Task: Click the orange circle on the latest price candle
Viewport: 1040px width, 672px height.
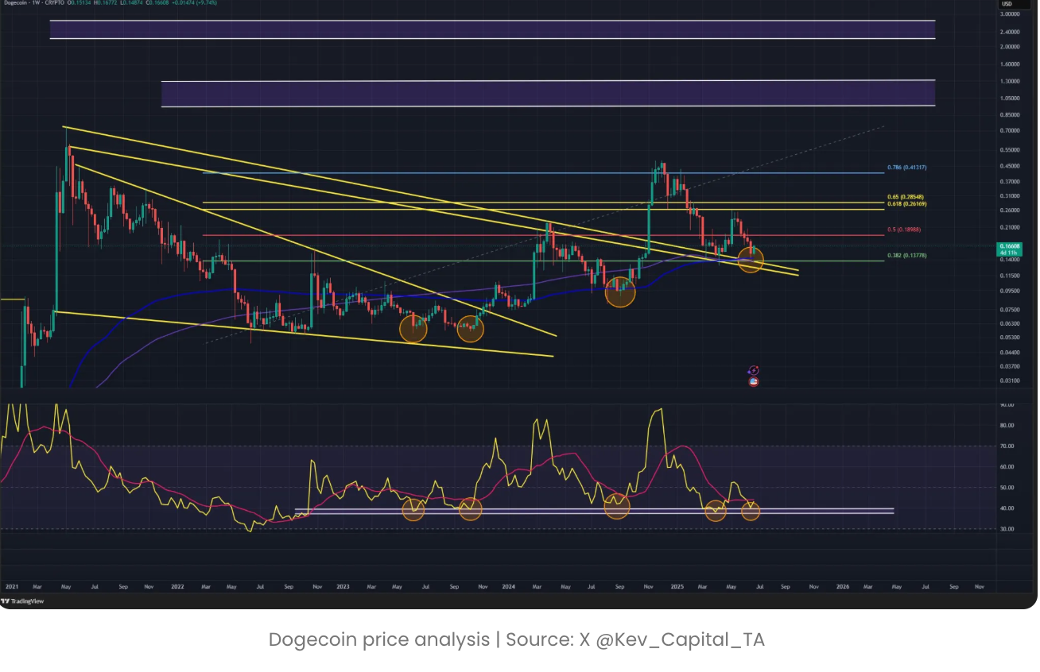Action: click(751, 259)
